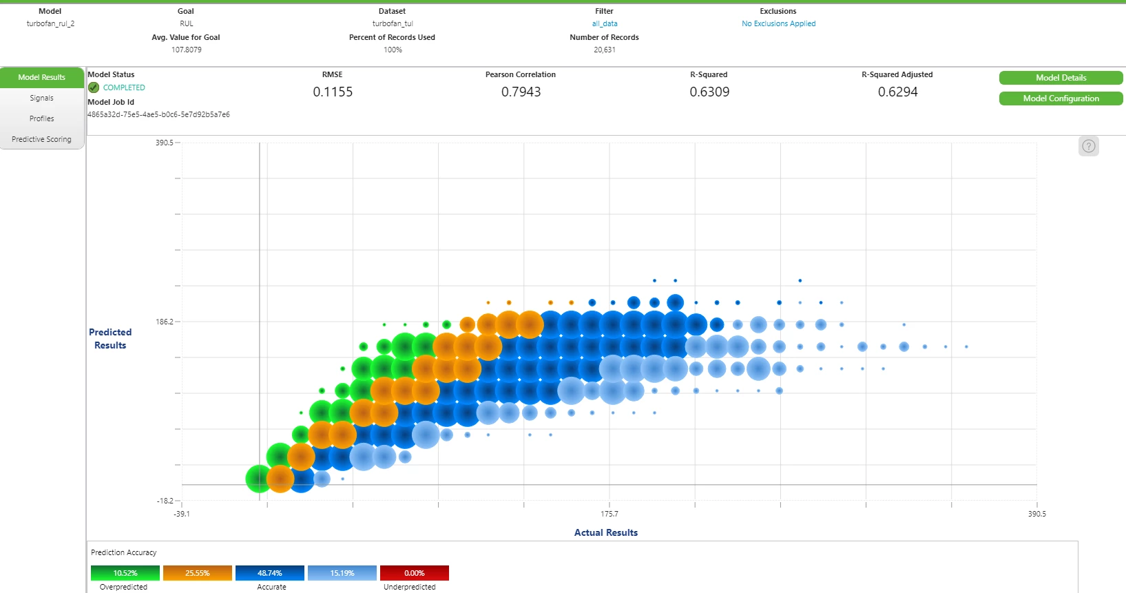1126x593 pixels.
Task: Click the red 0.00% underpredicted swatch
Action: pyautogui.click(x=415, y=573)
